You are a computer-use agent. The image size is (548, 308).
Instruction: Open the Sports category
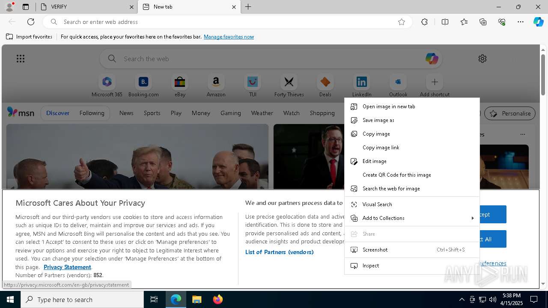152,113
